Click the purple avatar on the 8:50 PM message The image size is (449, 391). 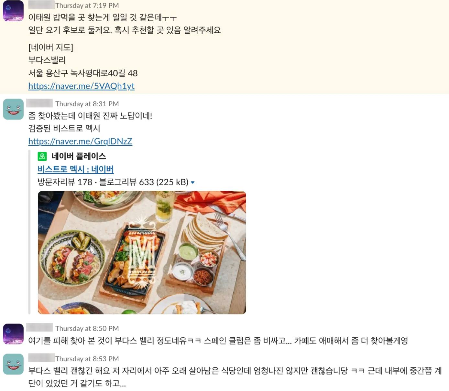click(13, 334)
